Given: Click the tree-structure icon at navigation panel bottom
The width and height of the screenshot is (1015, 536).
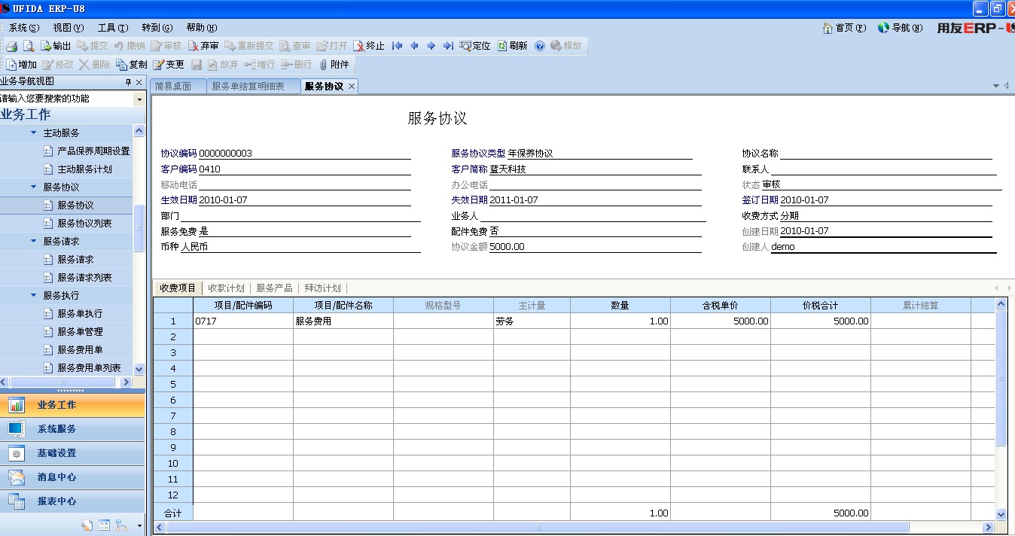Looking at the screenshot, I should pyautogui.click(x=121, y=525).
